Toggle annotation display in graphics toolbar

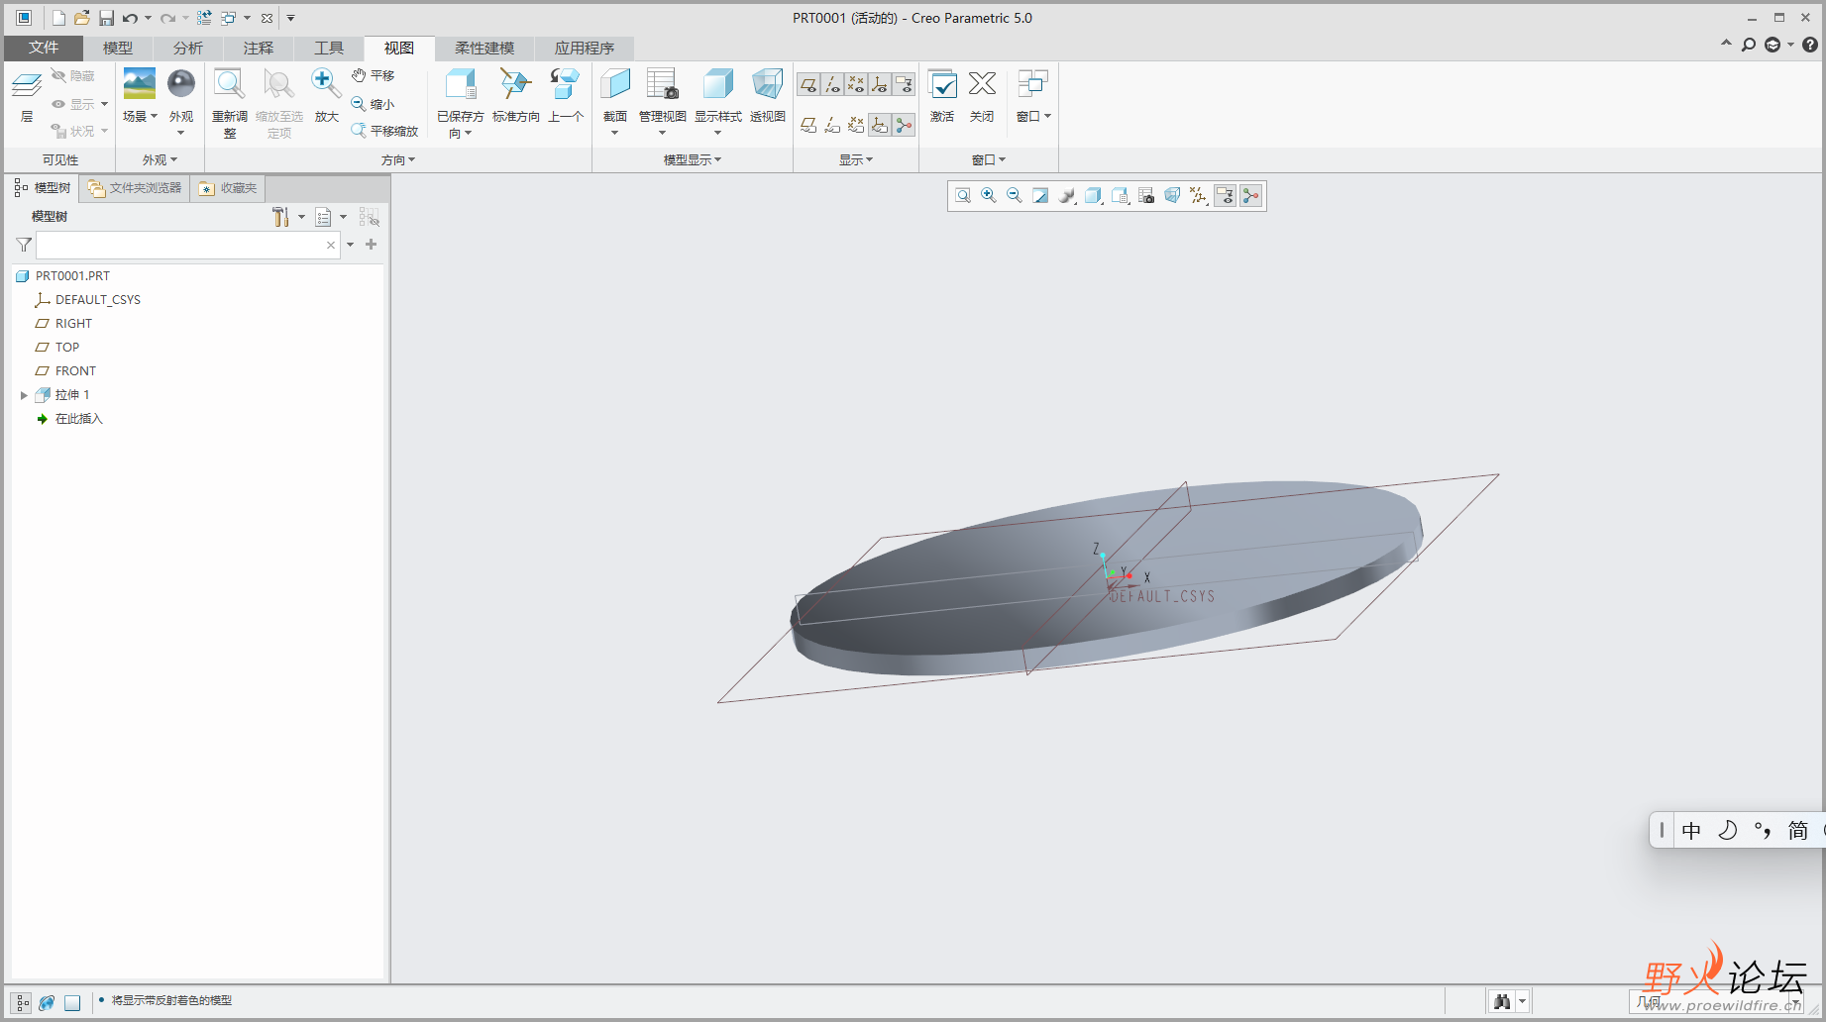coord(1225,196)
